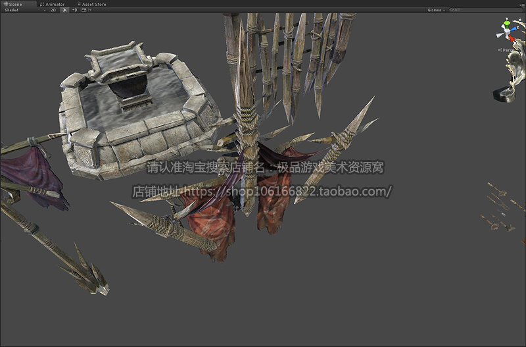Click the blue Z axis cone on gizmo

click(x=514, y=29)
